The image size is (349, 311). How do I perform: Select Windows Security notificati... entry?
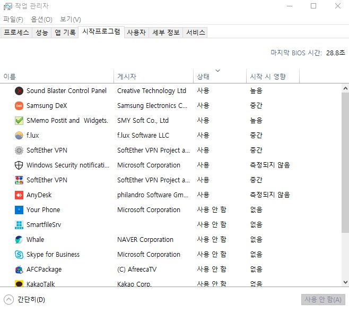68,165
